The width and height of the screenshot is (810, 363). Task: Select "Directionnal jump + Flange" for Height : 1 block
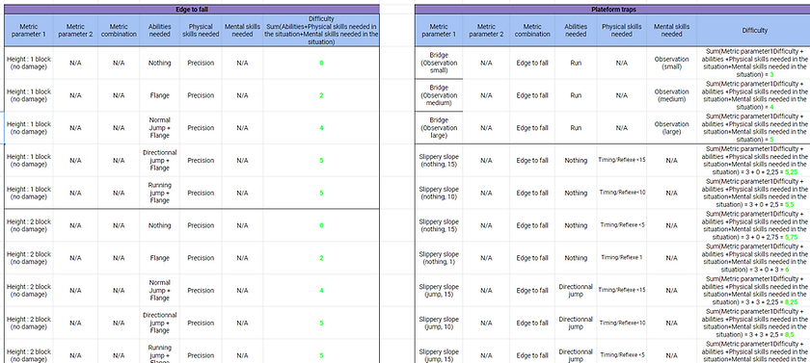pos(160,161)
